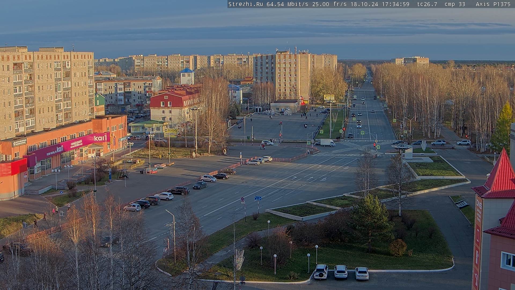The image size is (515, 290).
Task: Click the Strezhi.Ru overlay text
Action: pos(245,4)
